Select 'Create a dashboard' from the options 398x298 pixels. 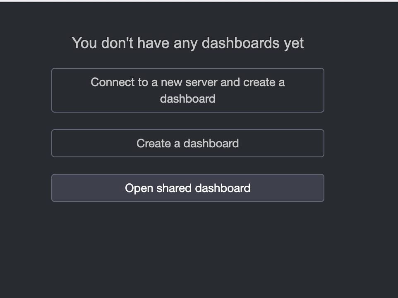click(187, 143)
